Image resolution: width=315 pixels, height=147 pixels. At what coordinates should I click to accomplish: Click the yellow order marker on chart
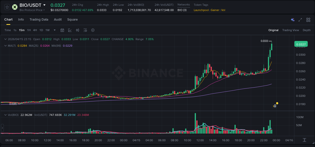pyautogui.click(x=277, y=103)
